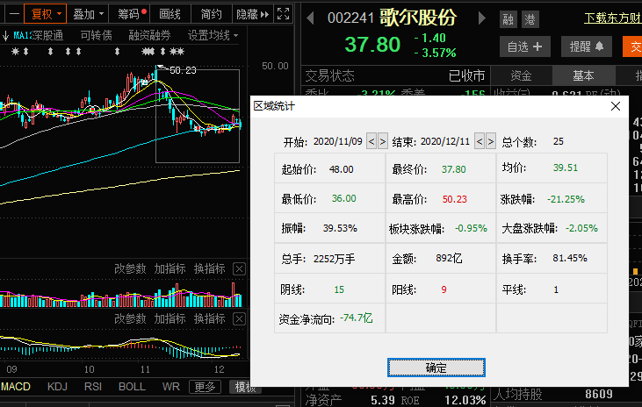Click the 资金净流向 value -74.7亿
This screenshot has height=407, width=642.
[357, 318]
